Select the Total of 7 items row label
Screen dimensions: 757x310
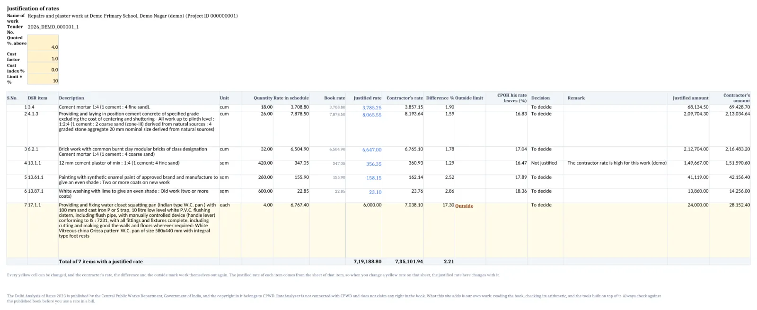(101, 261)
